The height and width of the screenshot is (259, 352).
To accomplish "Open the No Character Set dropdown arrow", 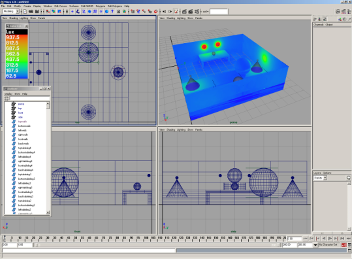I will [315, 245].
